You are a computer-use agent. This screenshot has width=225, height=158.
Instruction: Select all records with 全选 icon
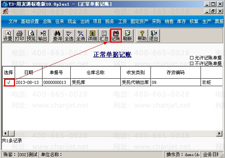point(69,36)
